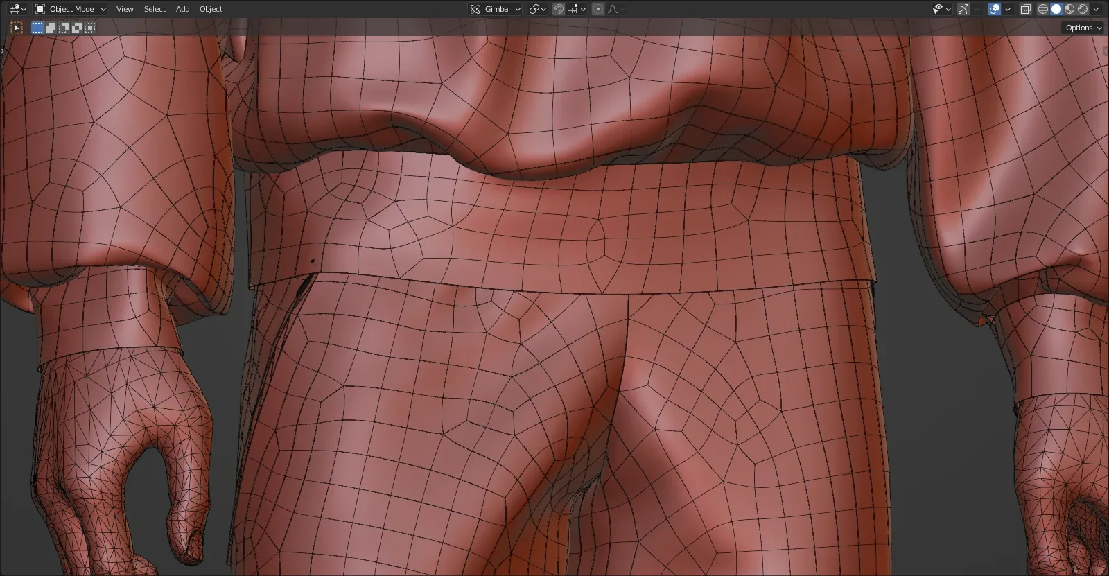This screenshot has width=1109, height=576.
Task: Choose the 'Set new selection' mode icon
Action: (37, 28)
